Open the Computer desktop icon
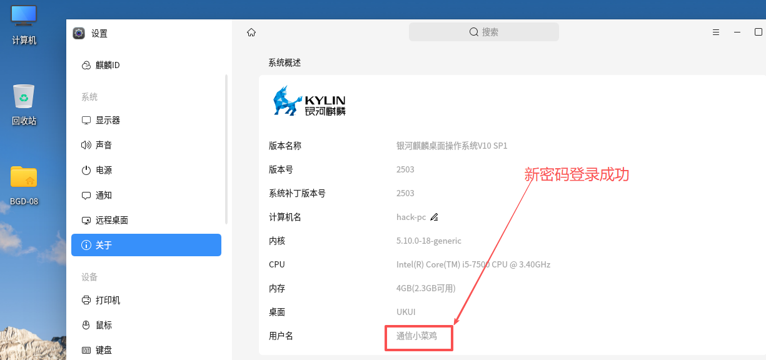The width and height of the screenshot is (766, 360). [x=24, y=24]
